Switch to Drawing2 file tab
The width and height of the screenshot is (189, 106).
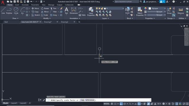(x=48, y=22)
